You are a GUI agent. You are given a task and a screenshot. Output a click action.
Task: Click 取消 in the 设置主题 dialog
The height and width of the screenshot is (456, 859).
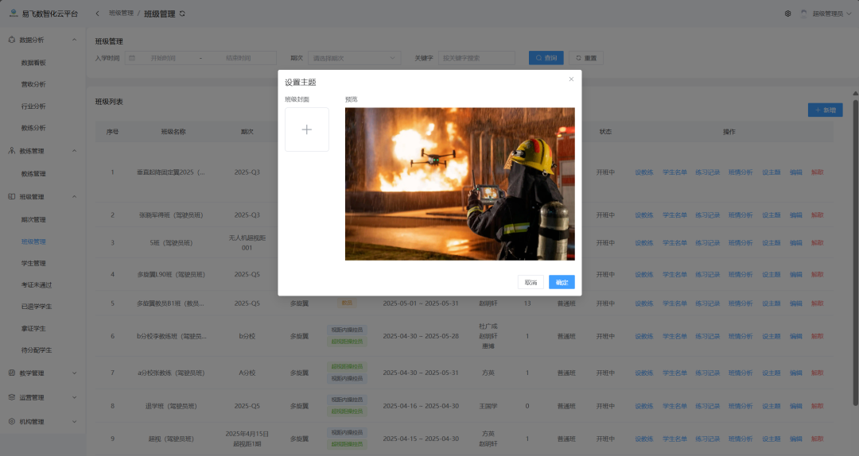(x=531, y=282)
